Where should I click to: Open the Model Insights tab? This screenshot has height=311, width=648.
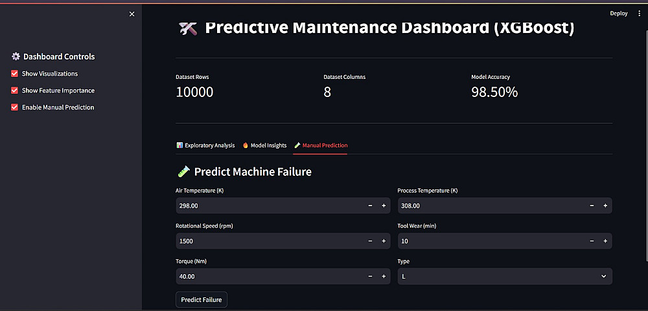(264, 145)
